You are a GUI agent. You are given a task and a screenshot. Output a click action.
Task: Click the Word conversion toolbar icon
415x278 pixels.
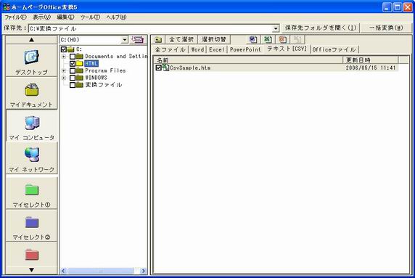coord(252,40)
